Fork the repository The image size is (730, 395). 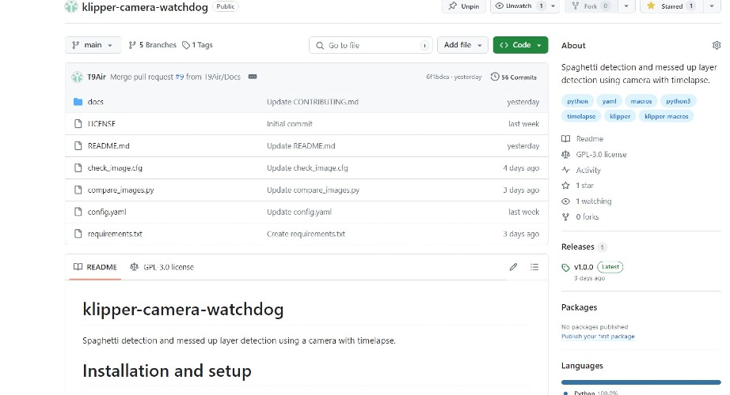(591, 6)
